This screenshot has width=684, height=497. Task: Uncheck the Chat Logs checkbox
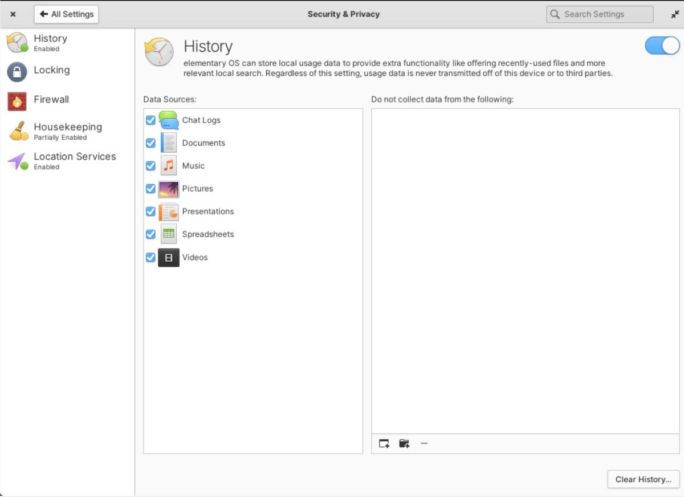click(150, 120)
